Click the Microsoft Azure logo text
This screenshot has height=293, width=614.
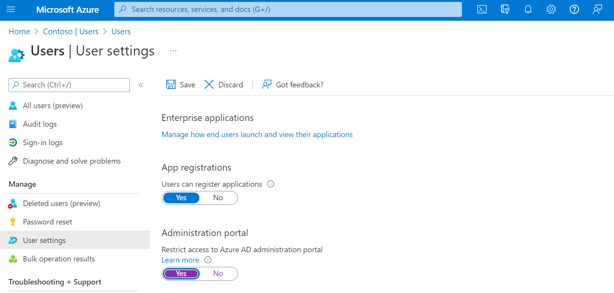tap(67, 10)
